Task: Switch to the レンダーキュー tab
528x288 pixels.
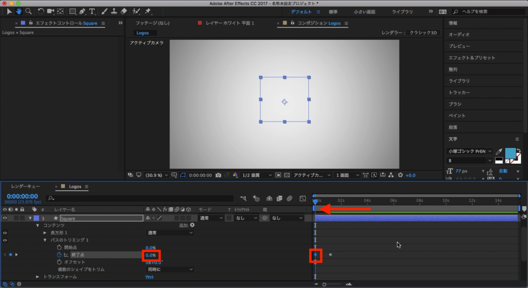Action: pyautogui.click(x=25, y=187)
